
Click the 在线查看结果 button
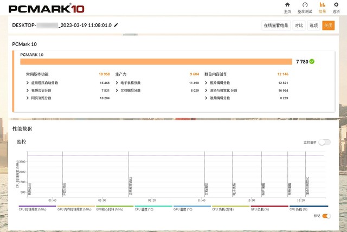(275, 25)
